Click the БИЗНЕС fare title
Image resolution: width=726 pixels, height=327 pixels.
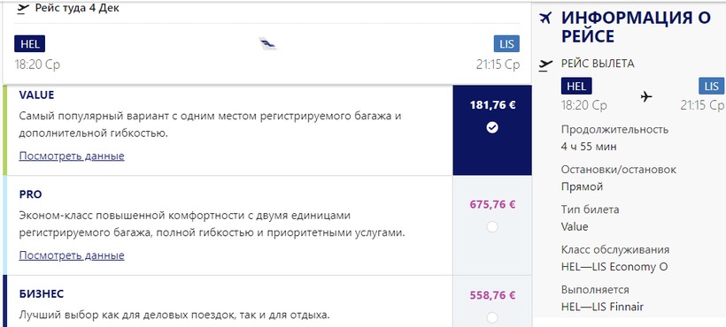tap(42, 293)
